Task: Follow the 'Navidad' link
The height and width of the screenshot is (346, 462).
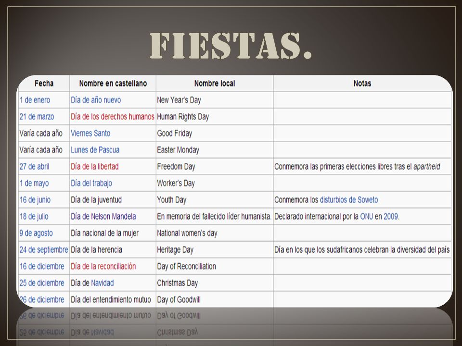Action: tap(102, 283)
